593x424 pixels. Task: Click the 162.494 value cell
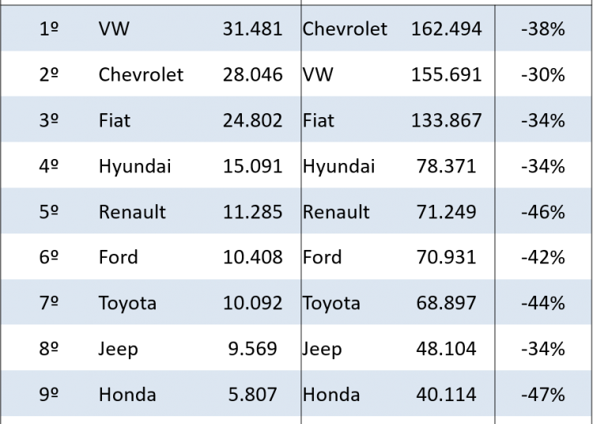446,29
